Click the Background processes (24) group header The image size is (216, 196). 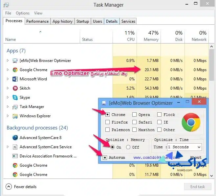point(37,128)
